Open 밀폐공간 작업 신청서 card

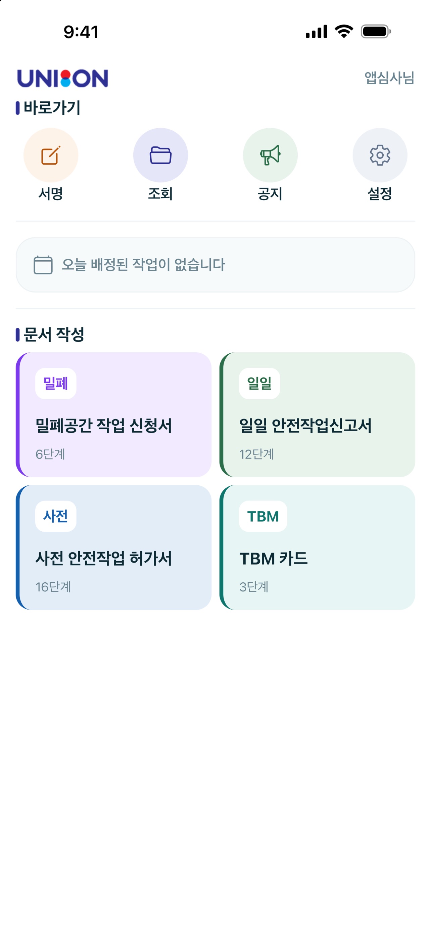tap(114, 415)
